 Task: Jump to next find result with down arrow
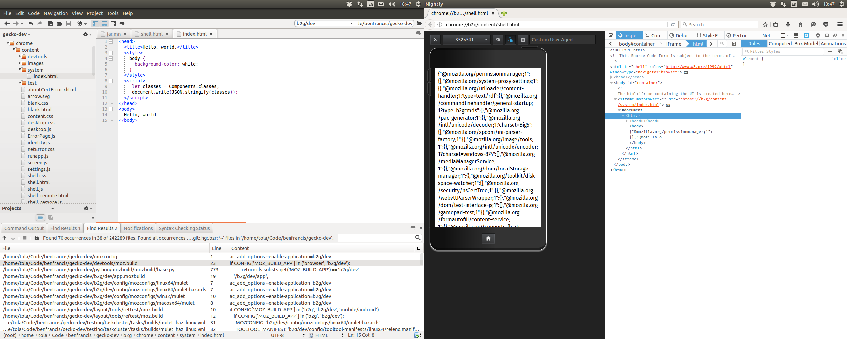(x=13, y=238)
